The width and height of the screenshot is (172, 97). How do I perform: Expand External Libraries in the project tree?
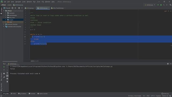coord(4,24)
